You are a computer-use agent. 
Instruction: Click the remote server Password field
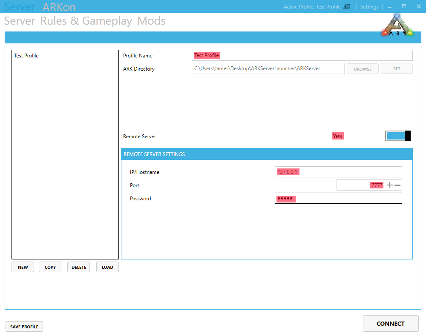[x=338, y=198]
